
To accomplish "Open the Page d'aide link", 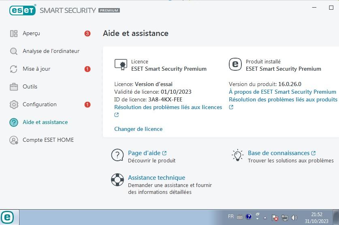I will point(144,153).
